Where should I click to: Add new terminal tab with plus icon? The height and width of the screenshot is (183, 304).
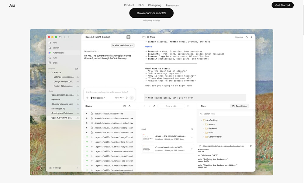tap(251, 37)
